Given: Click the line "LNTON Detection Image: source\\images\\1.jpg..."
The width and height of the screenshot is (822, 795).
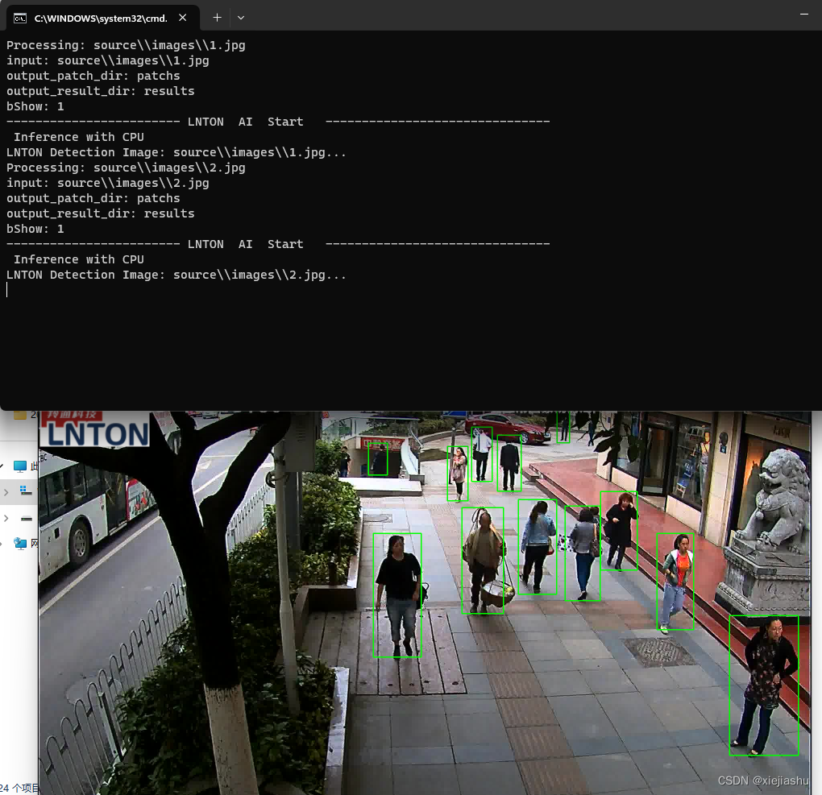Looking at the screenshot, I should (176, 152).
